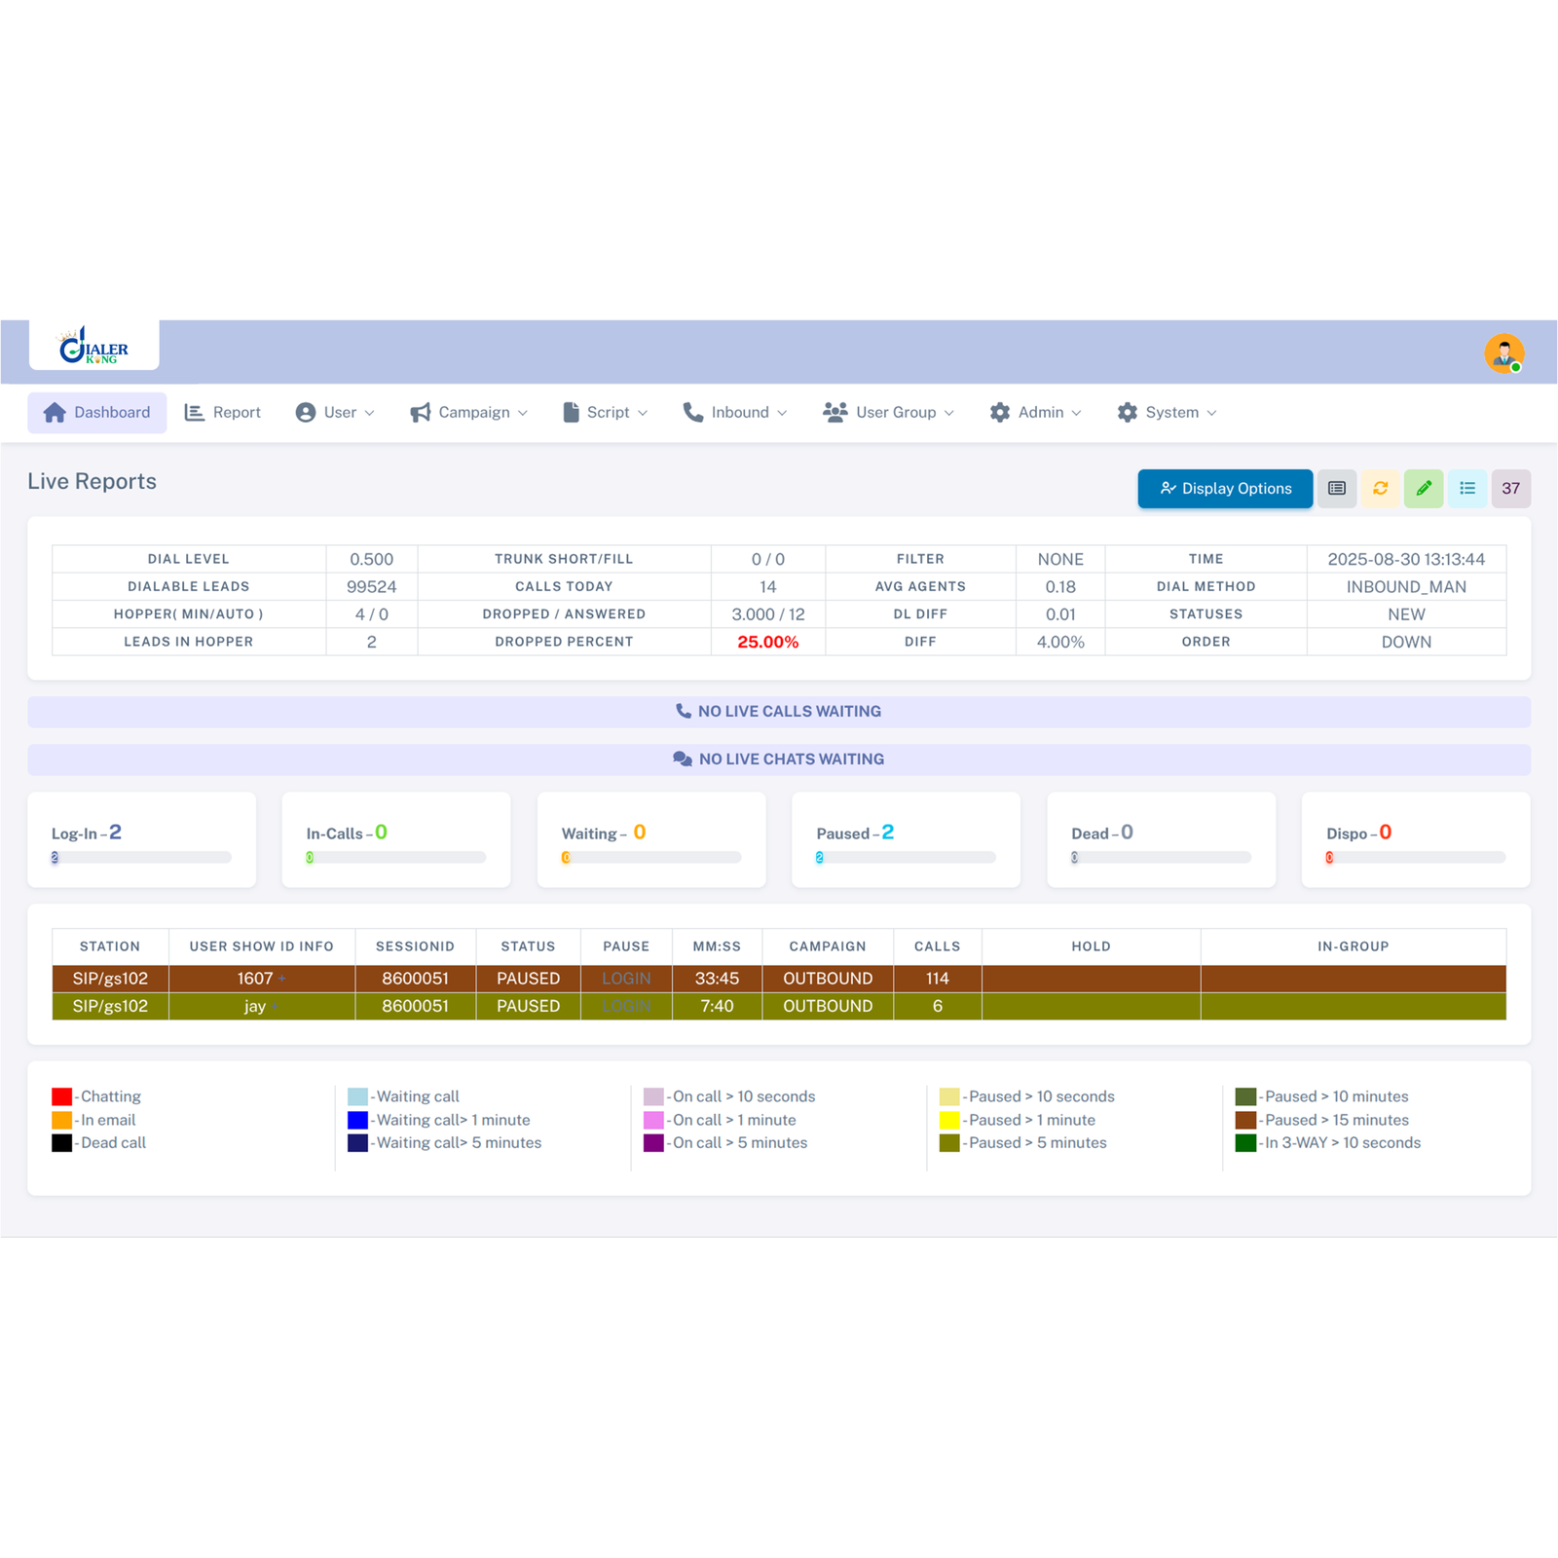Expand the Admin dropdown menu
This screenshot has height=1558, width=1558.
[1036, 413]
